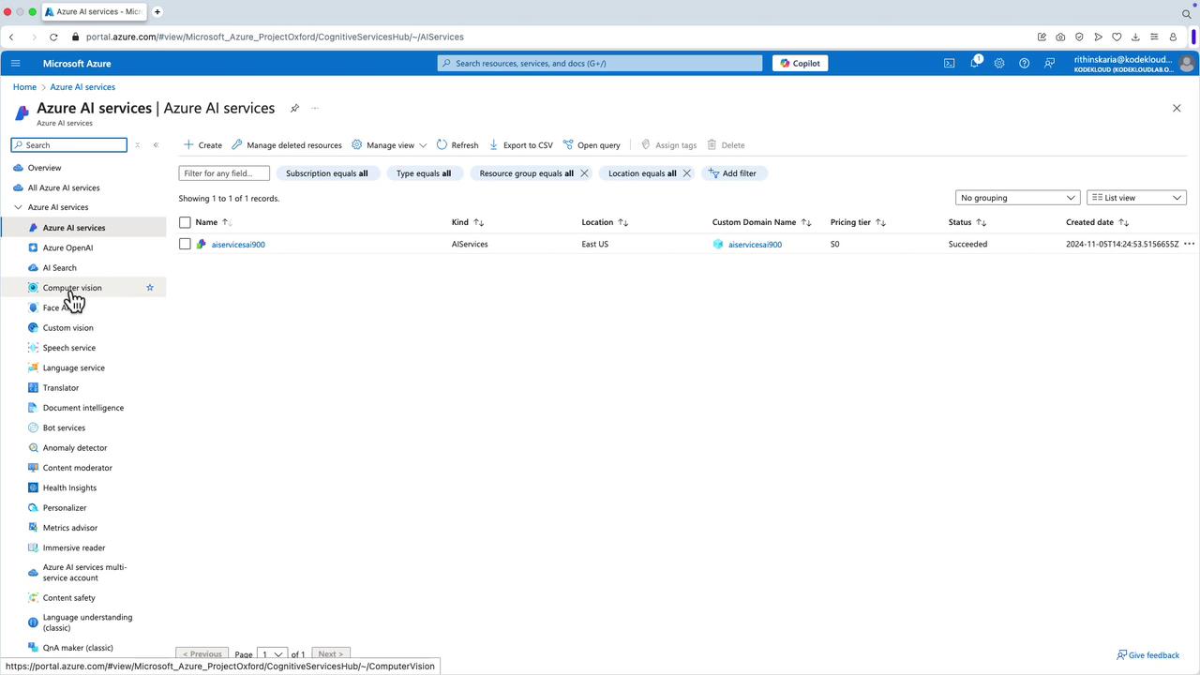Screen dimensions: 1200x675
Task: Select all rows with header checkbox
Action: click(185, 222)
